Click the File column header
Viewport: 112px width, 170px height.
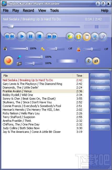point(37,76)
